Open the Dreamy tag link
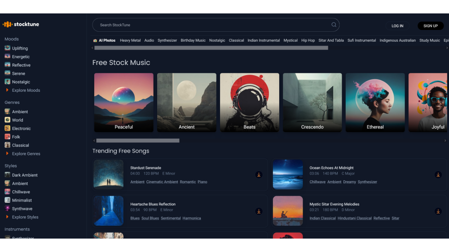 tap(349, 182)
